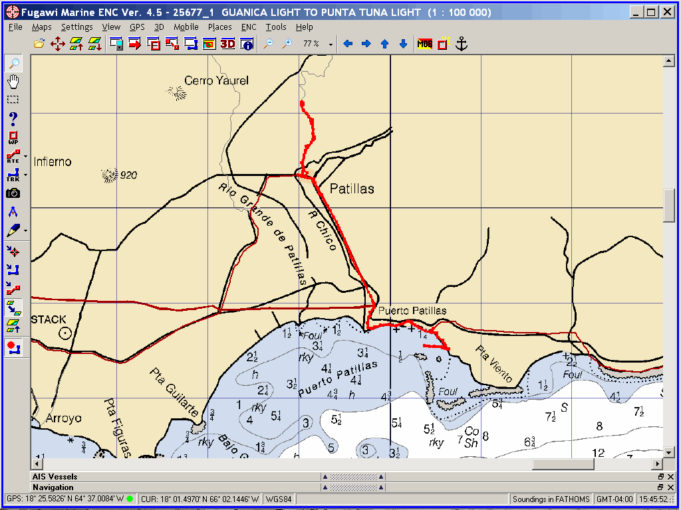The width and height of the screenshot is (681, 510).
Task: Select the TRK track tool
Action: point(13,175)
